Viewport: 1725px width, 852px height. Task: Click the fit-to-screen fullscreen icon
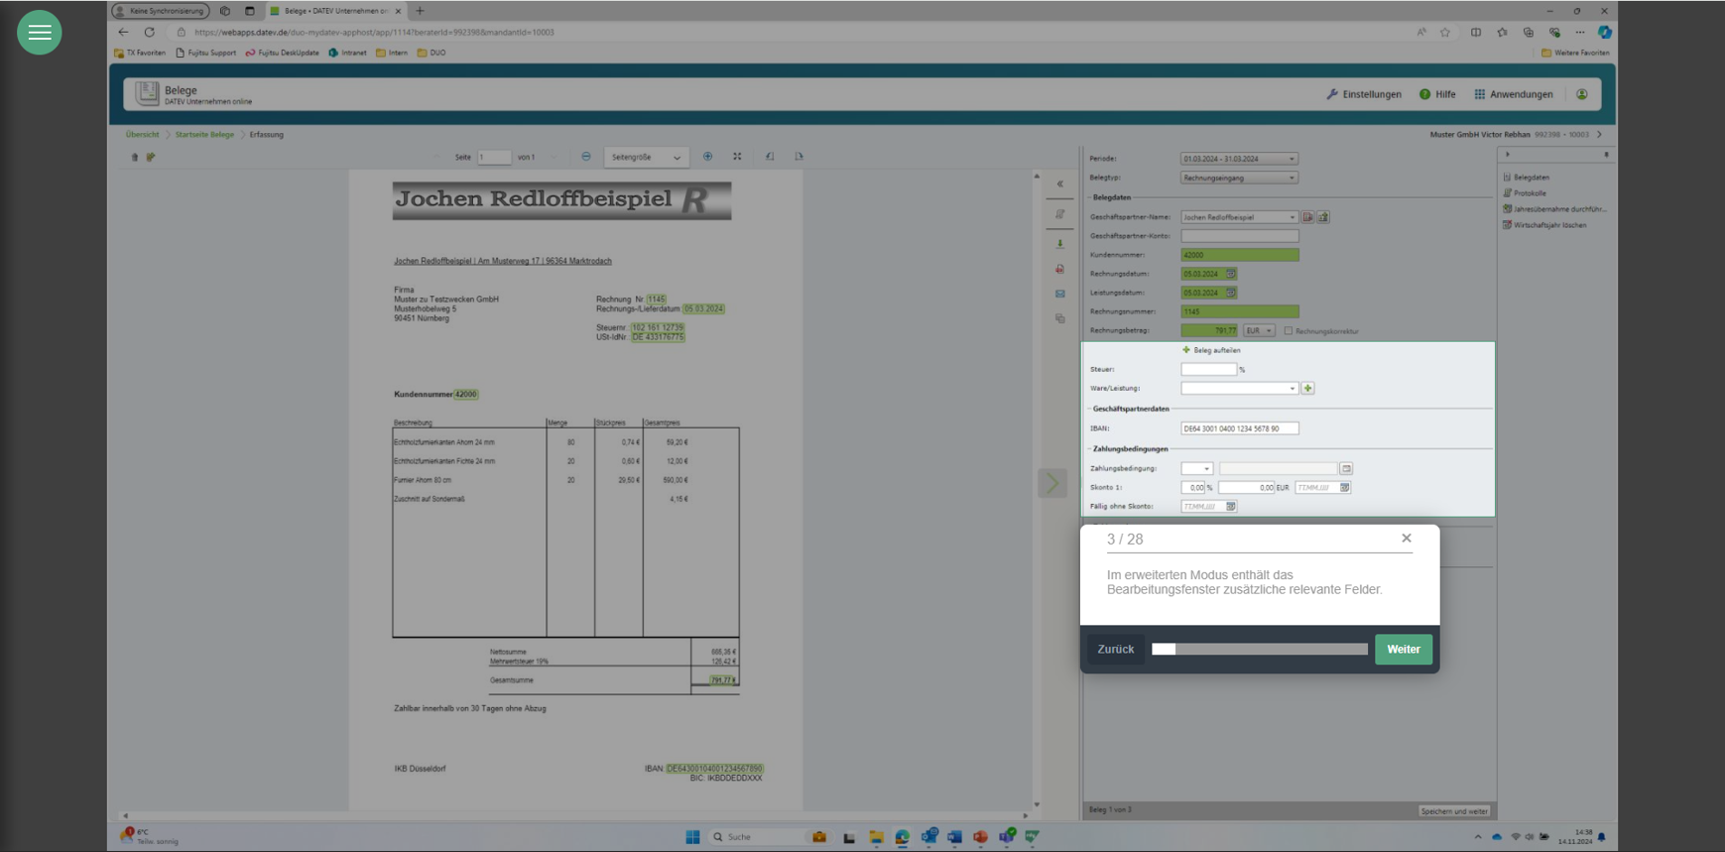tap(737, 157)
